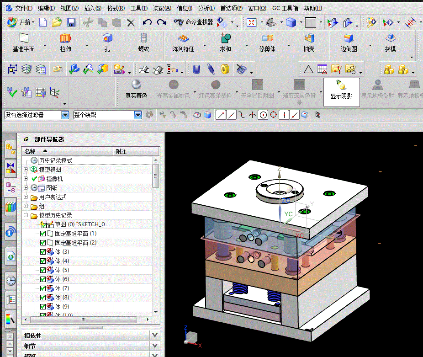
Task: Open the 分析(L) menu
Action: pyautogui.click(x=206, y=8)
